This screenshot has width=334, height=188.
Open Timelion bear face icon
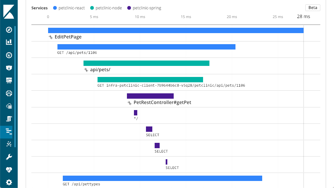coord(9,68)
